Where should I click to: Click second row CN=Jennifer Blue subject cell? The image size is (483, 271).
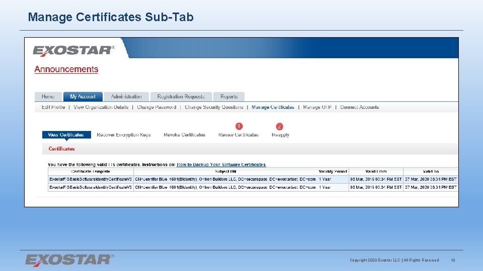pos(225,187)
